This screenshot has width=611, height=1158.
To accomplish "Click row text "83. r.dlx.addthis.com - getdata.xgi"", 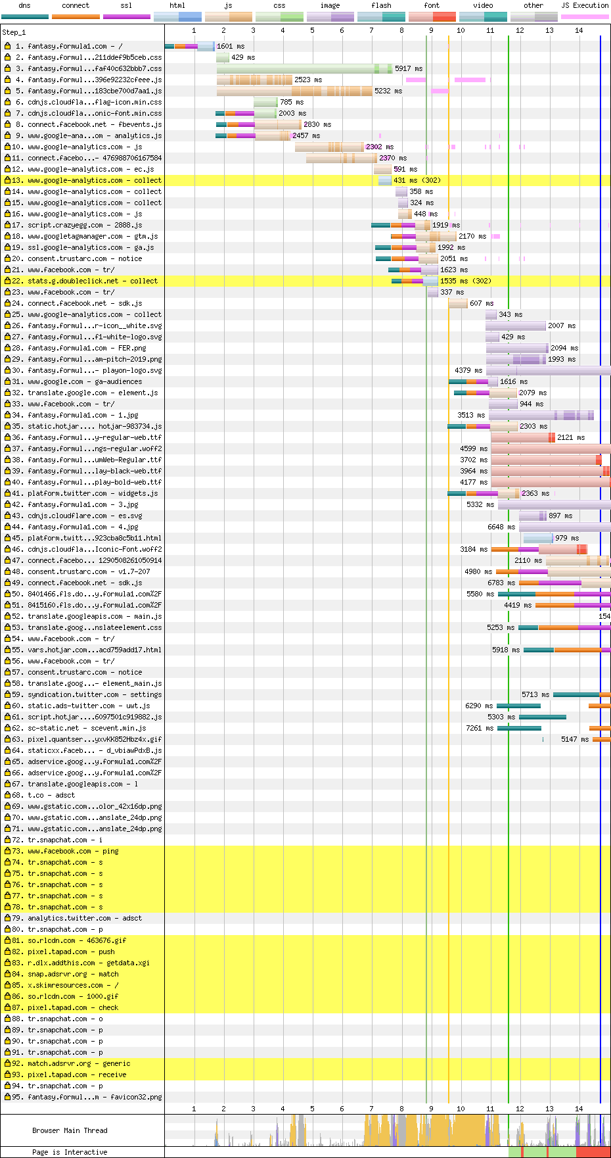I will click(81, 963).
